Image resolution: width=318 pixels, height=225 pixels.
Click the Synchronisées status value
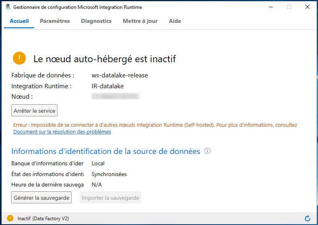[109, 174]
